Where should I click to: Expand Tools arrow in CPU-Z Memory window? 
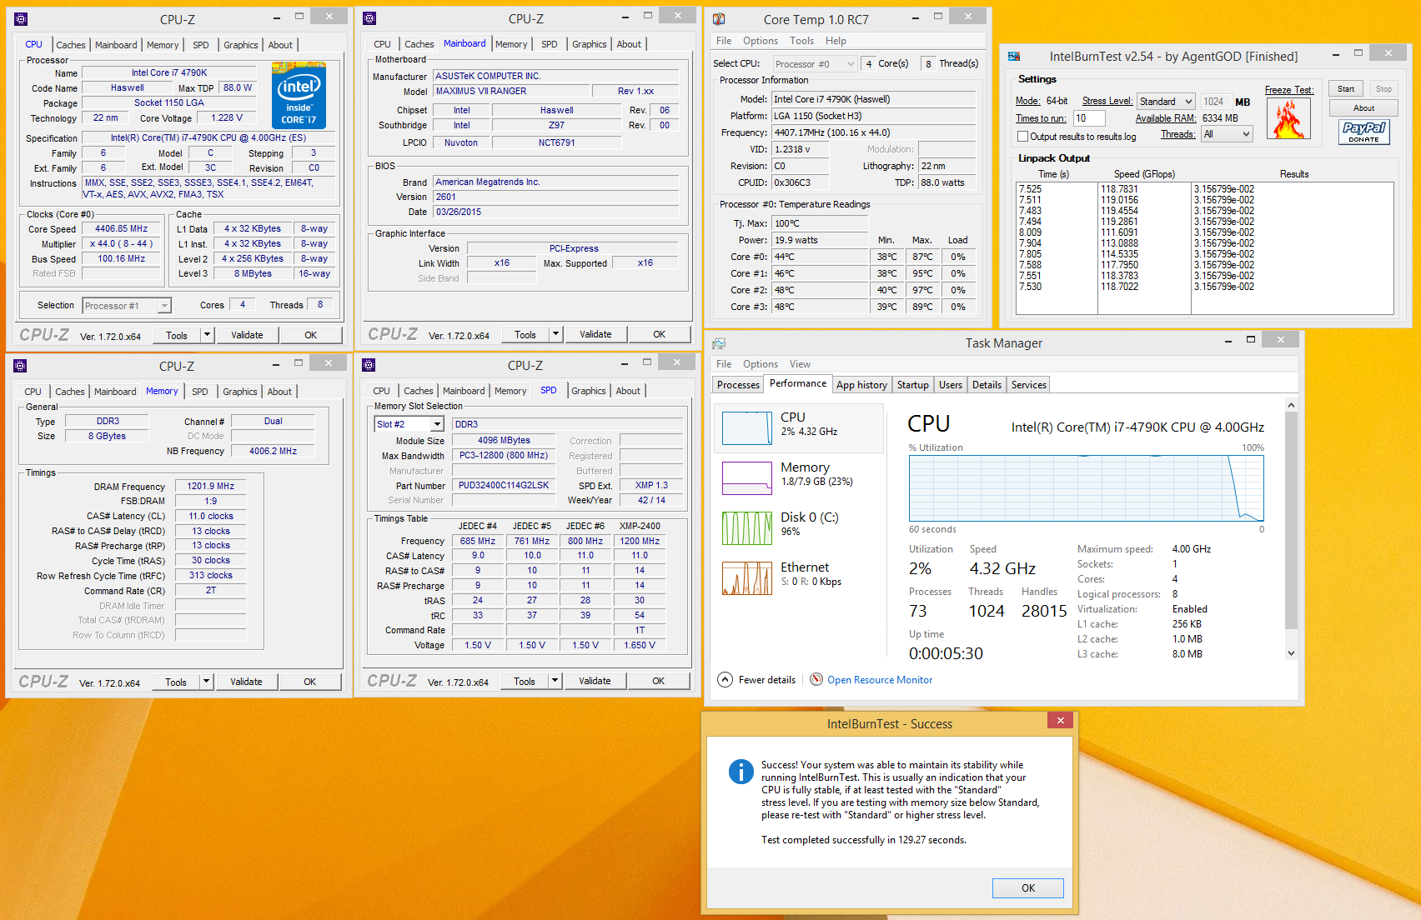(x=206, y=682)
